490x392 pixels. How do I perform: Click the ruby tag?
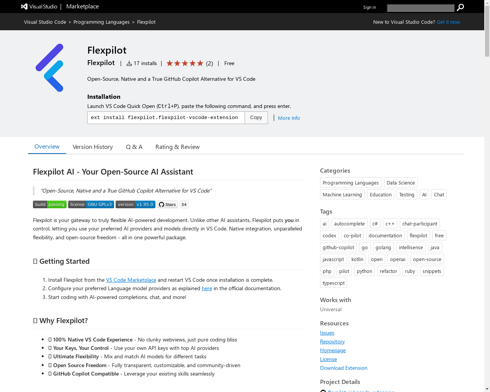(x=410, y=271)
